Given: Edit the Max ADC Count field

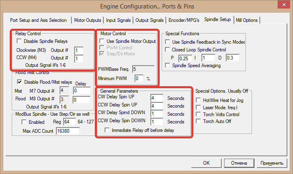Looking at the screenshot, I should (68, 131).
